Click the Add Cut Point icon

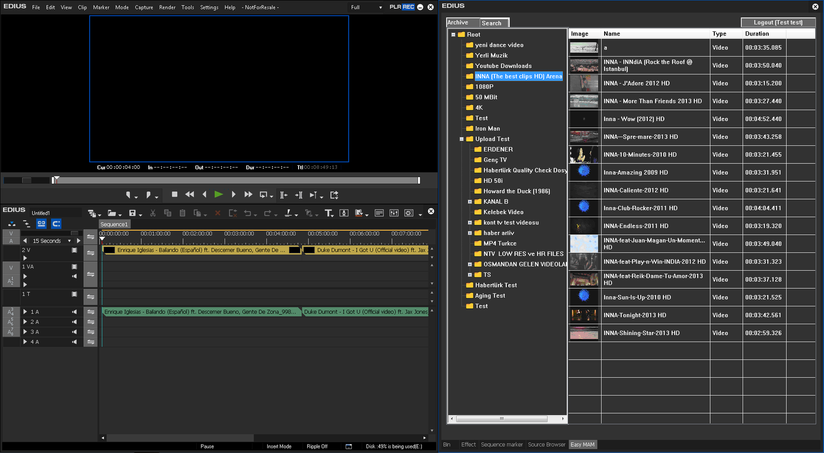pos(288,213)
